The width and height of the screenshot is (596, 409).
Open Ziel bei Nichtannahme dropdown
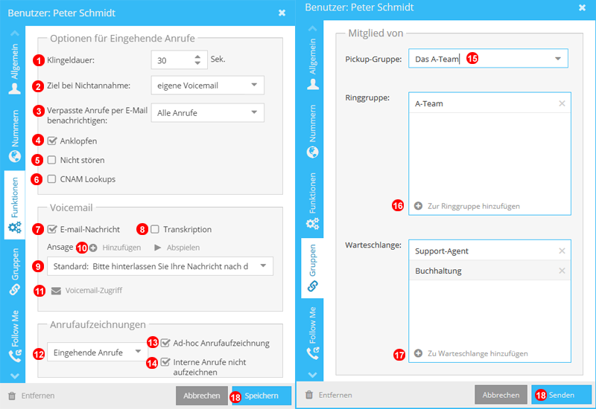point(208,86)
